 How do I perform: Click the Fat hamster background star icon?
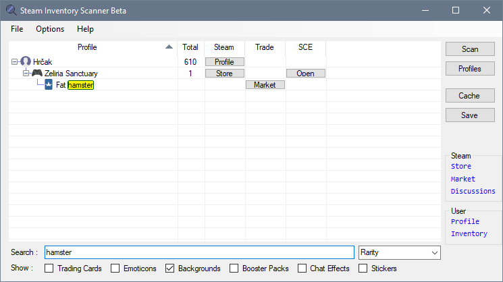coord(49,84)
